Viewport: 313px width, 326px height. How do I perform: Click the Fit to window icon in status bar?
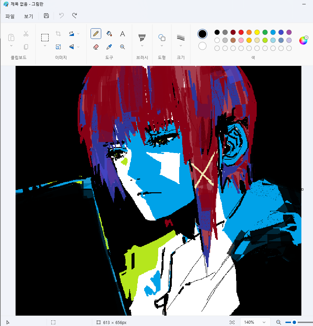232,322
